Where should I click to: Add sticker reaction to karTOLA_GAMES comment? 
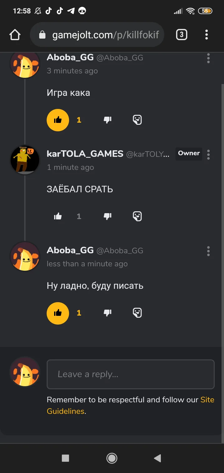[137, 216]
